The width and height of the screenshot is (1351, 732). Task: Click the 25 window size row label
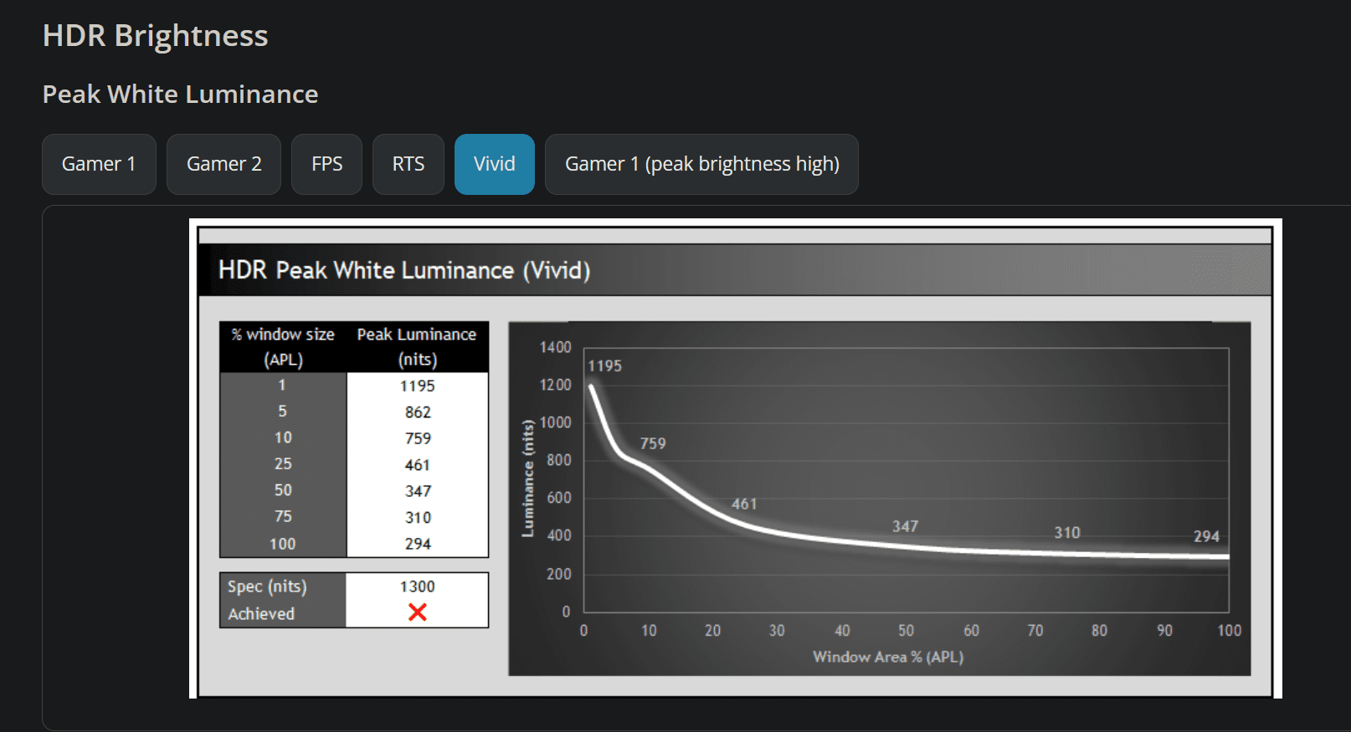coord(283,463)
